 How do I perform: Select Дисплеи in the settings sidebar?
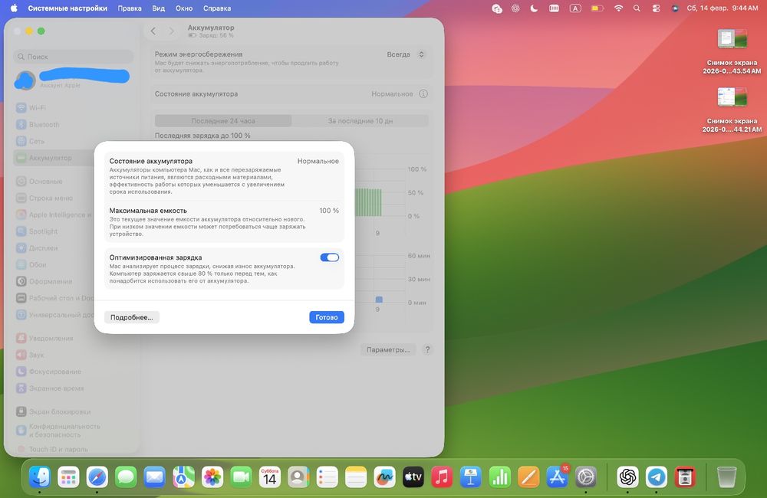pyautogui.click(x=54, y=247)
